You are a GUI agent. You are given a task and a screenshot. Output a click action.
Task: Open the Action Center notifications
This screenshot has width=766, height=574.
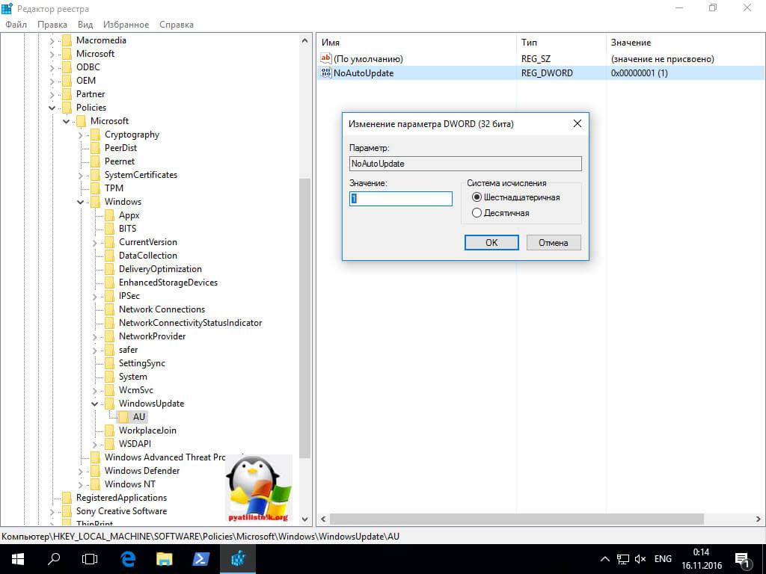point(743,561)
